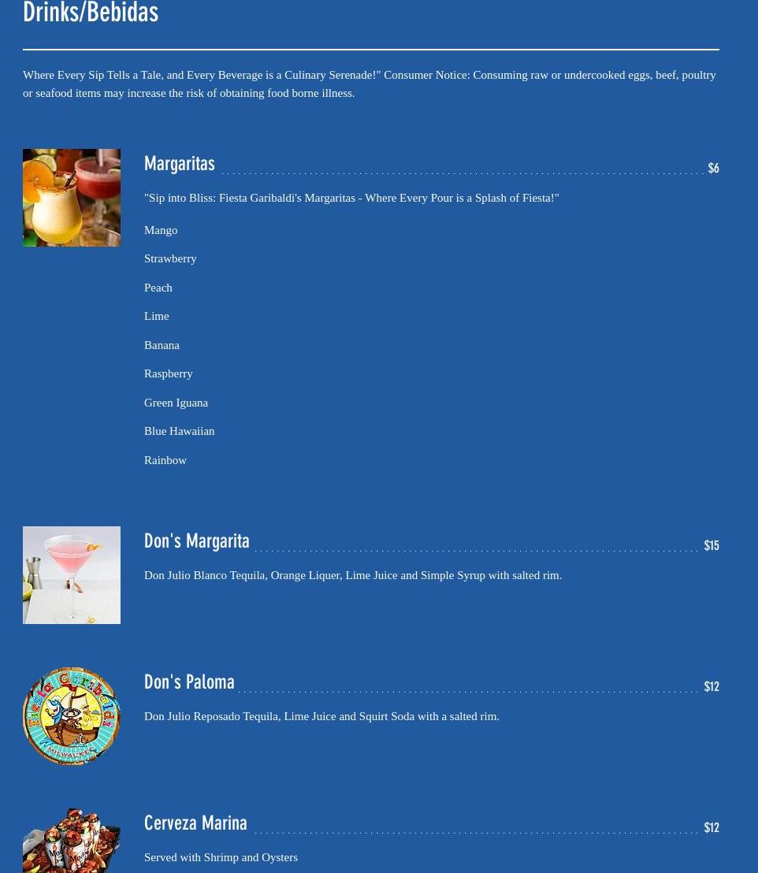
Task: Select the Cerveza Marina item title
Action: coord(195,823)
